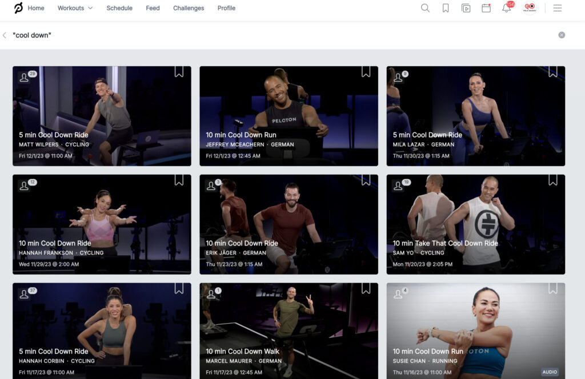585x379 pixels.
Task: Bookmark Mila Lazar 5 min Cool Down Ride
Action: pyautogui.click(x=553, y=71)
